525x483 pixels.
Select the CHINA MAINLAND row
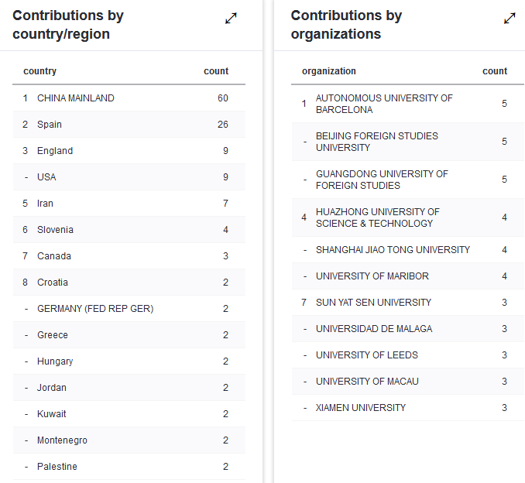pos(76,98)
